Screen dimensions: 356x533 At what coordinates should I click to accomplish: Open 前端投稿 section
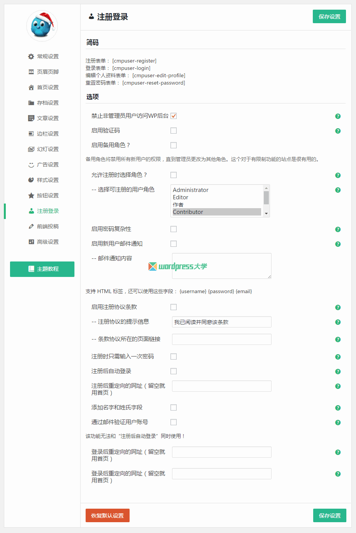coord(43,226)
